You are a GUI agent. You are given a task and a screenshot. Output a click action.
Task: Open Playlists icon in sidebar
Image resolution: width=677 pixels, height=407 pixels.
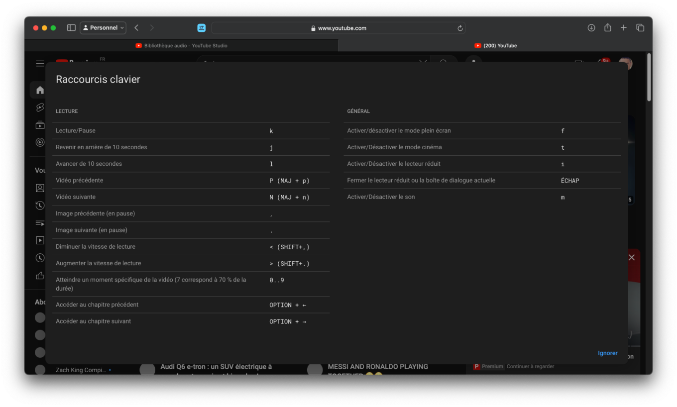(40, 223)
